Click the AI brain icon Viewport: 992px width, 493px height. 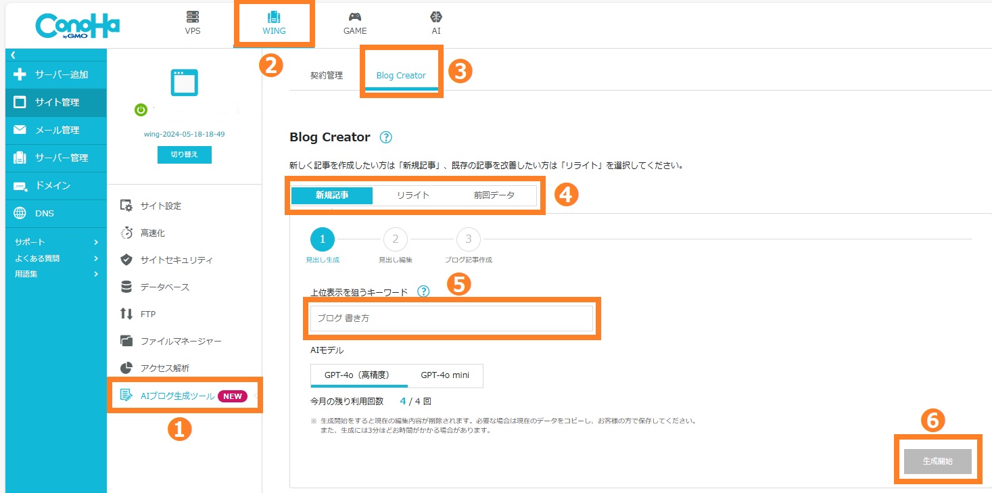[x=436, y=16]
